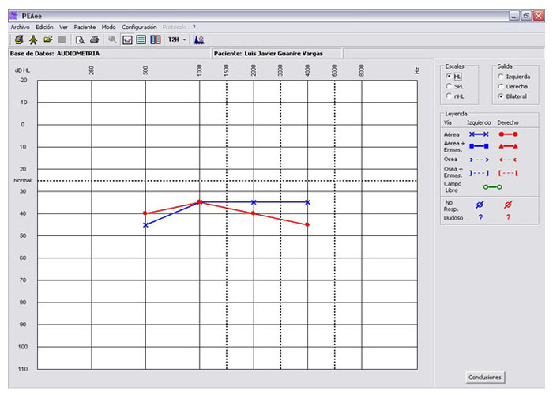553x395 pixels.
Task: Click the printer icon
Action: click(94, 39)
